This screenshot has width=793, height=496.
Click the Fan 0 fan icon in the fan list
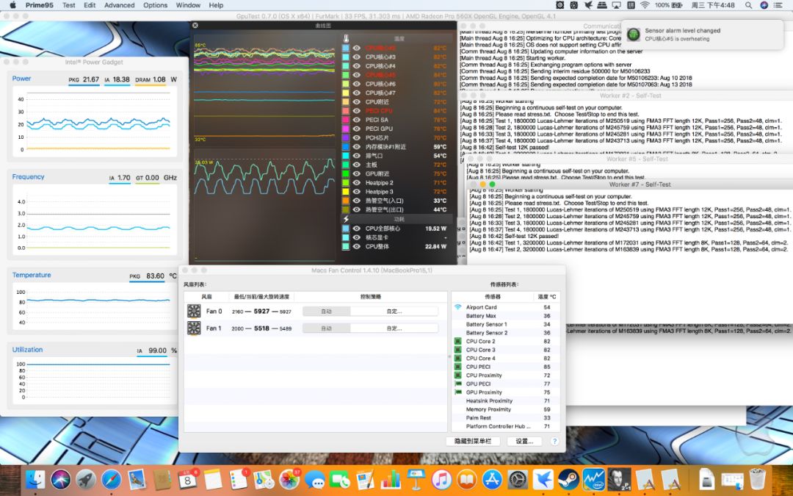[195, 311]
